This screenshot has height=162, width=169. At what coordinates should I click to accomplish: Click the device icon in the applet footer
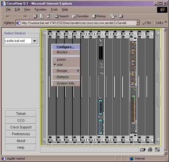143,150
